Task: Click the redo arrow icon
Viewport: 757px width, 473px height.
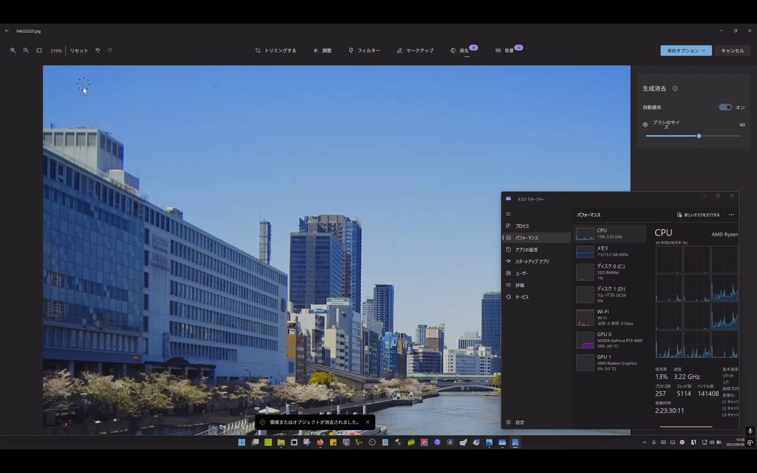Action: click(110, 50)
